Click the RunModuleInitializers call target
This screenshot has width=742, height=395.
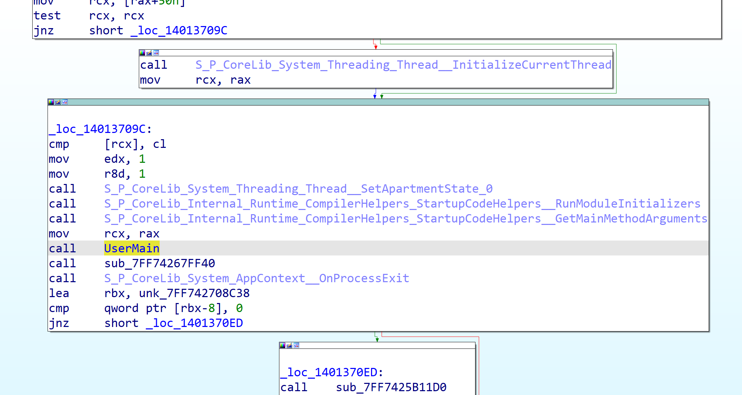(402, 204)
